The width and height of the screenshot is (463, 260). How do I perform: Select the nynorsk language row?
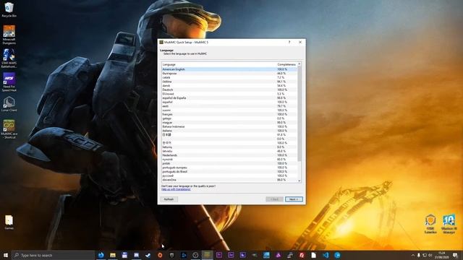229,159
